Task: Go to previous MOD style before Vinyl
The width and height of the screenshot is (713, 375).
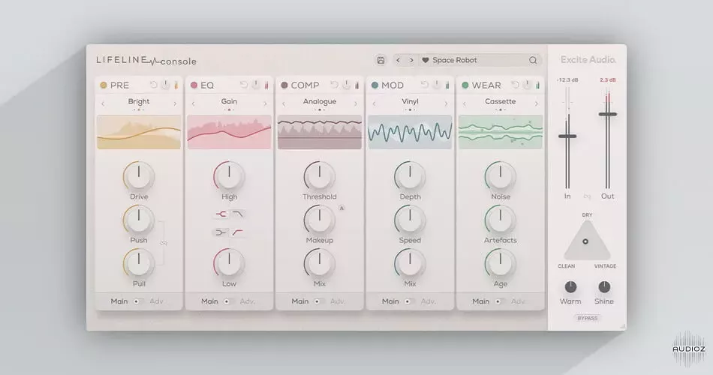Action: click(x=375, y=103)
